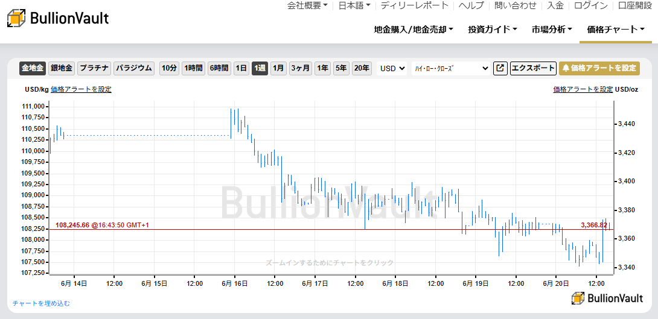Viewport: 658px width, 319px height.
Task: Open chart in new window icon
Action: (500, 68)
